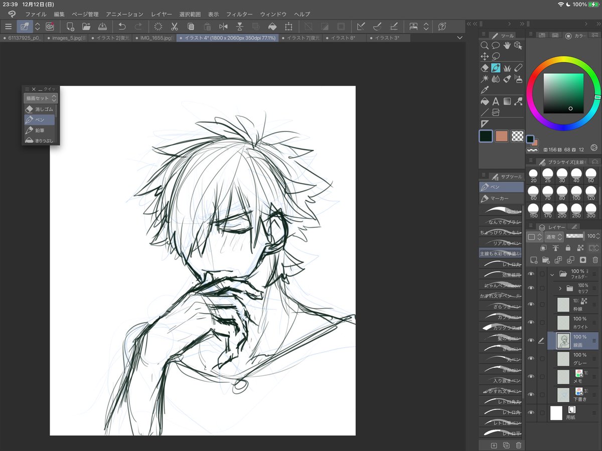602x451 pixels.
Task: Select the transparent checkered color swatch
Action: (518, 136)
